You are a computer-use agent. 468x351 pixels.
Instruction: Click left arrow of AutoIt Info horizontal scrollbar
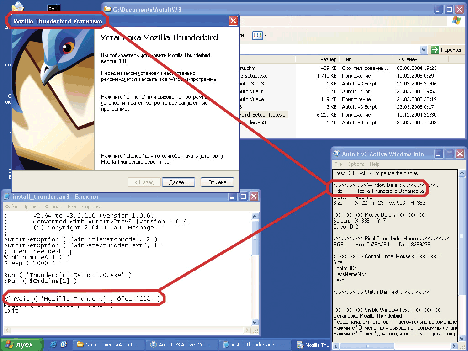point(336,346)
